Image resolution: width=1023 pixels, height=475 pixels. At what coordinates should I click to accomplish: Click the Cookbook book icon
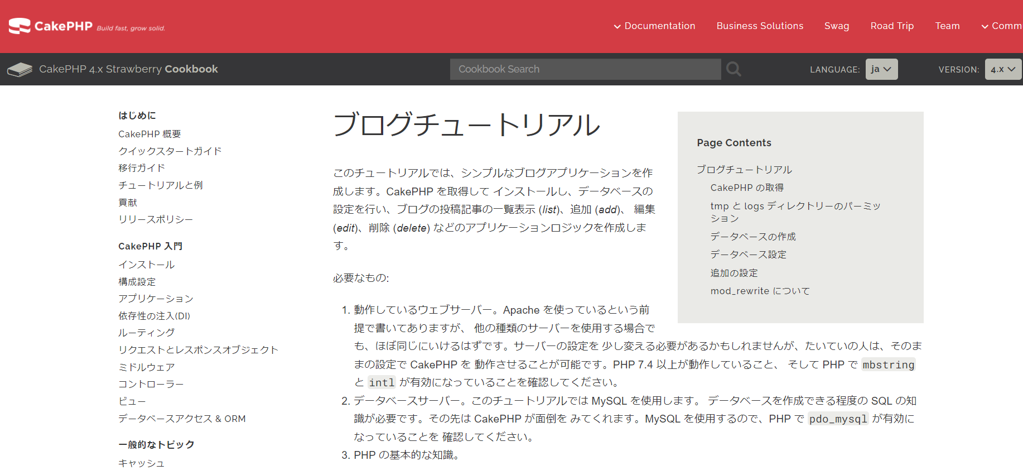point(20,70)
